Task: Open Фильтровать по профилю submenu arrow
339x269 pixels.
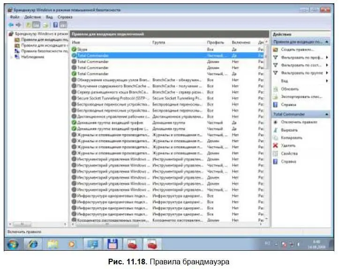Action: tap(327, 58)
